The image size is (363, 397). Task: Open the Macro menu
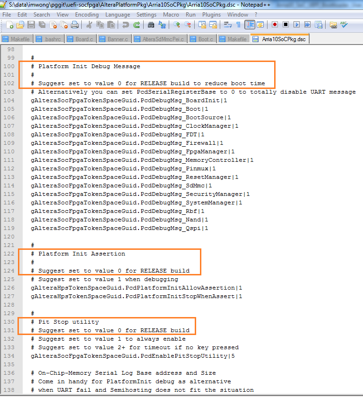pos(171,15)
